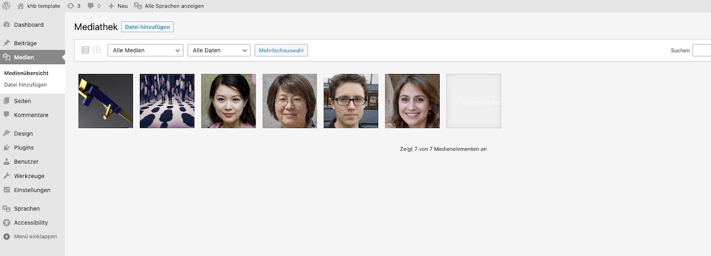The image size is (711, 256).
Task: Click the Menü einklappen arrow icon
Action: click(x=7, y=236)
